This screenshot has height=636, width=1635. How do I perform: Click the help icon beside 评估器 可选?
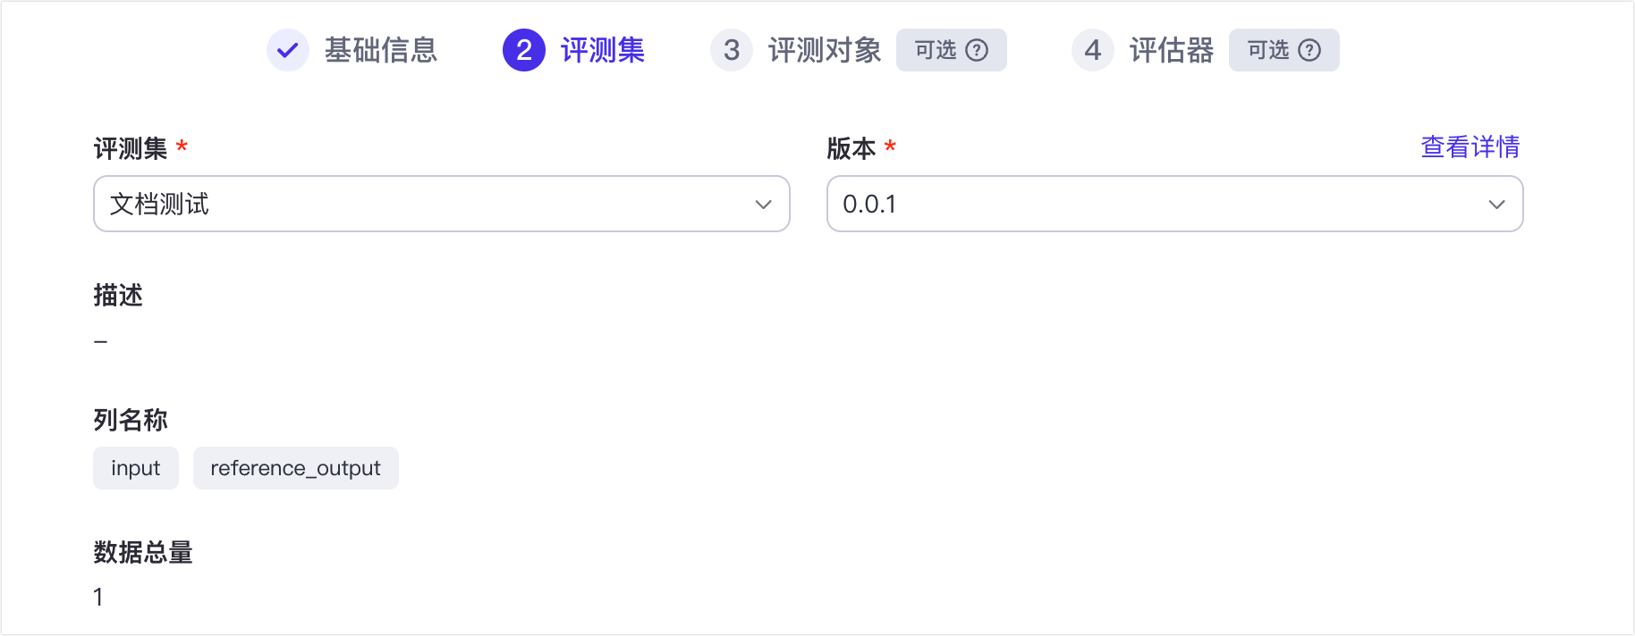point(1309,50)
